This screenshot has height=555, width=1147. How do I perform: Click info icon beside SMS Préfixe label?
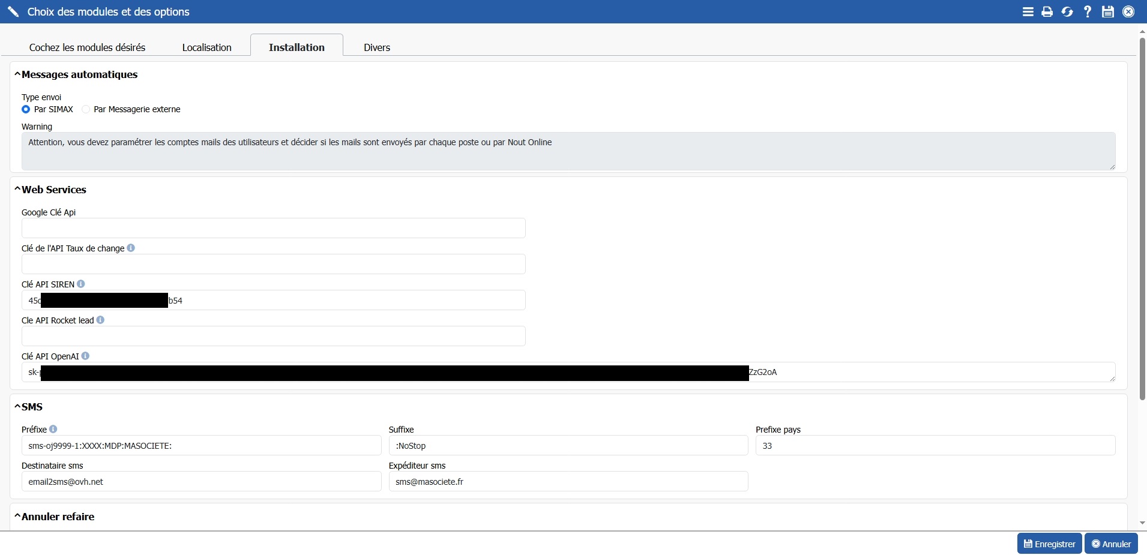click(53, 429)
